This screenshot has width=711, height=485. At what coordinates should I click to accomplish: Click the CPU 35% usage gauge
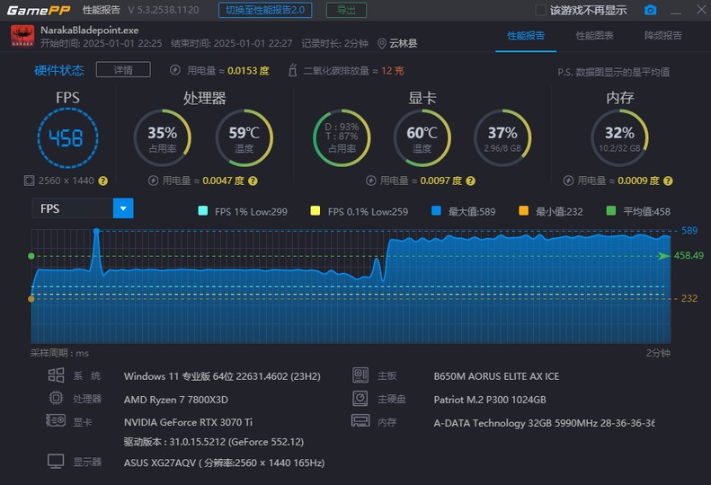pos(163,137)
